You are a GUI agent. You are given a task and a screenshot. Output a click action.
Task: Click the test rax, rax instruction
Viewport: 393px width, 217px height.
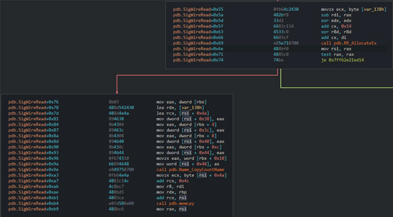337,55
